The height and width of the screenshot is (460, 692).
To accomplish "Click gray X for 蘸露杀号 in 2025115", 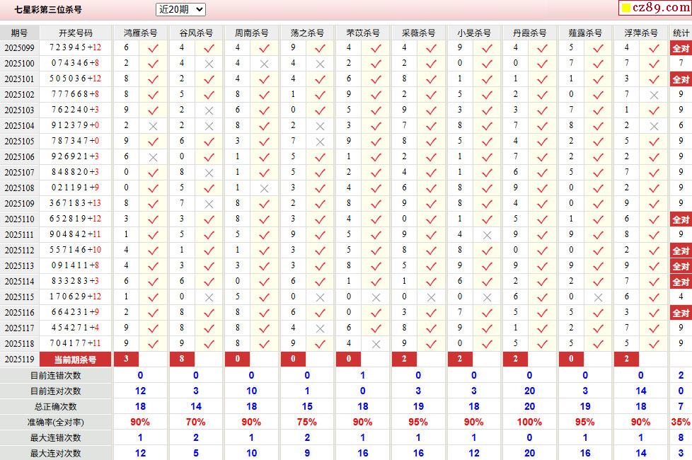I will coord(598,297).
